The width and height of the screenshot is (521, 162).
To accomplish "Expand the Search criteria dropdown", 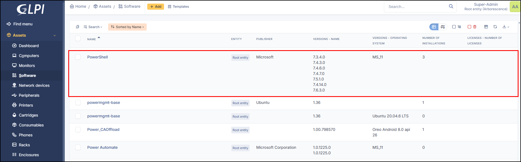I will [x=93, y=27].
